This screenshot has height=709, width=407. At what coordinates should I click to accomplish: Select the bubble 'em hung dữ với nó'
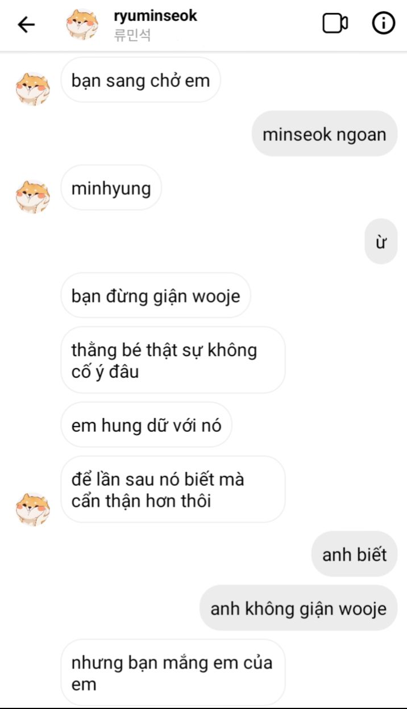click(x=146, y=425)
